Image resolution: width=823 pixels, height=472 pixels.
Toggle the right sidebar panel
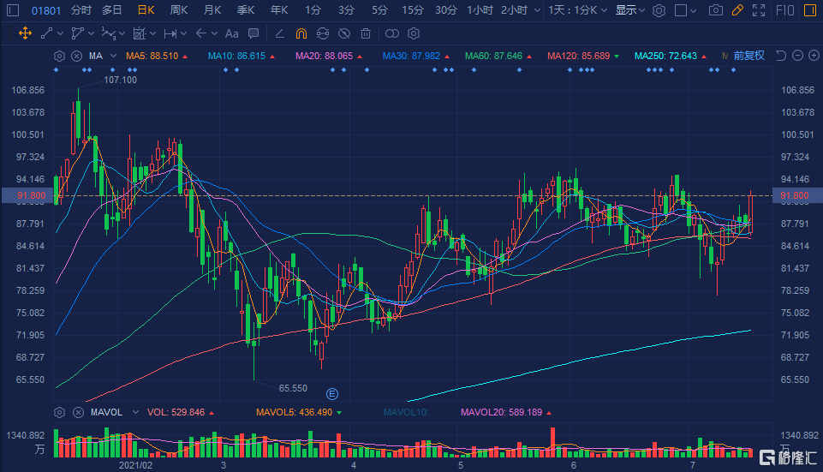807,10
